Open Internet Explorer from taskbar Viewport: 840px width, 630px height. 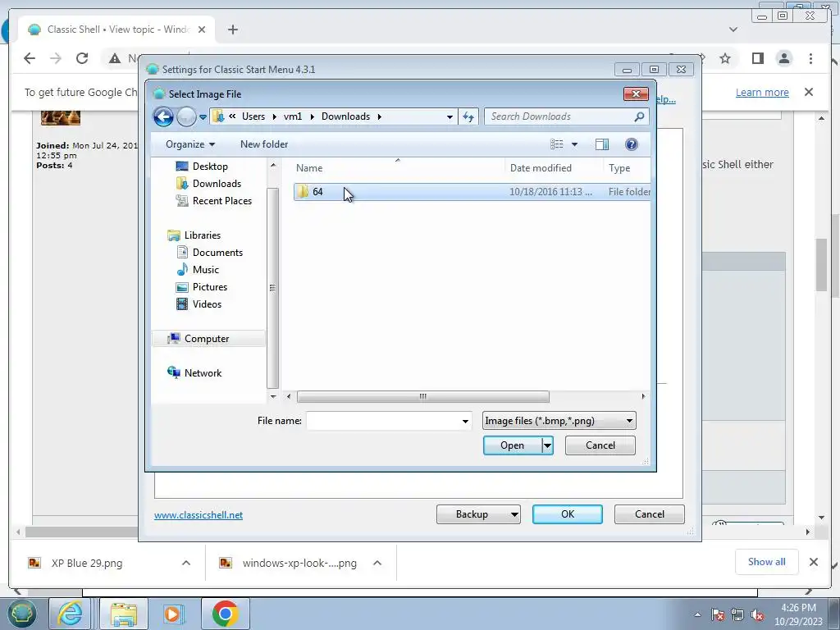pos(71,614)
